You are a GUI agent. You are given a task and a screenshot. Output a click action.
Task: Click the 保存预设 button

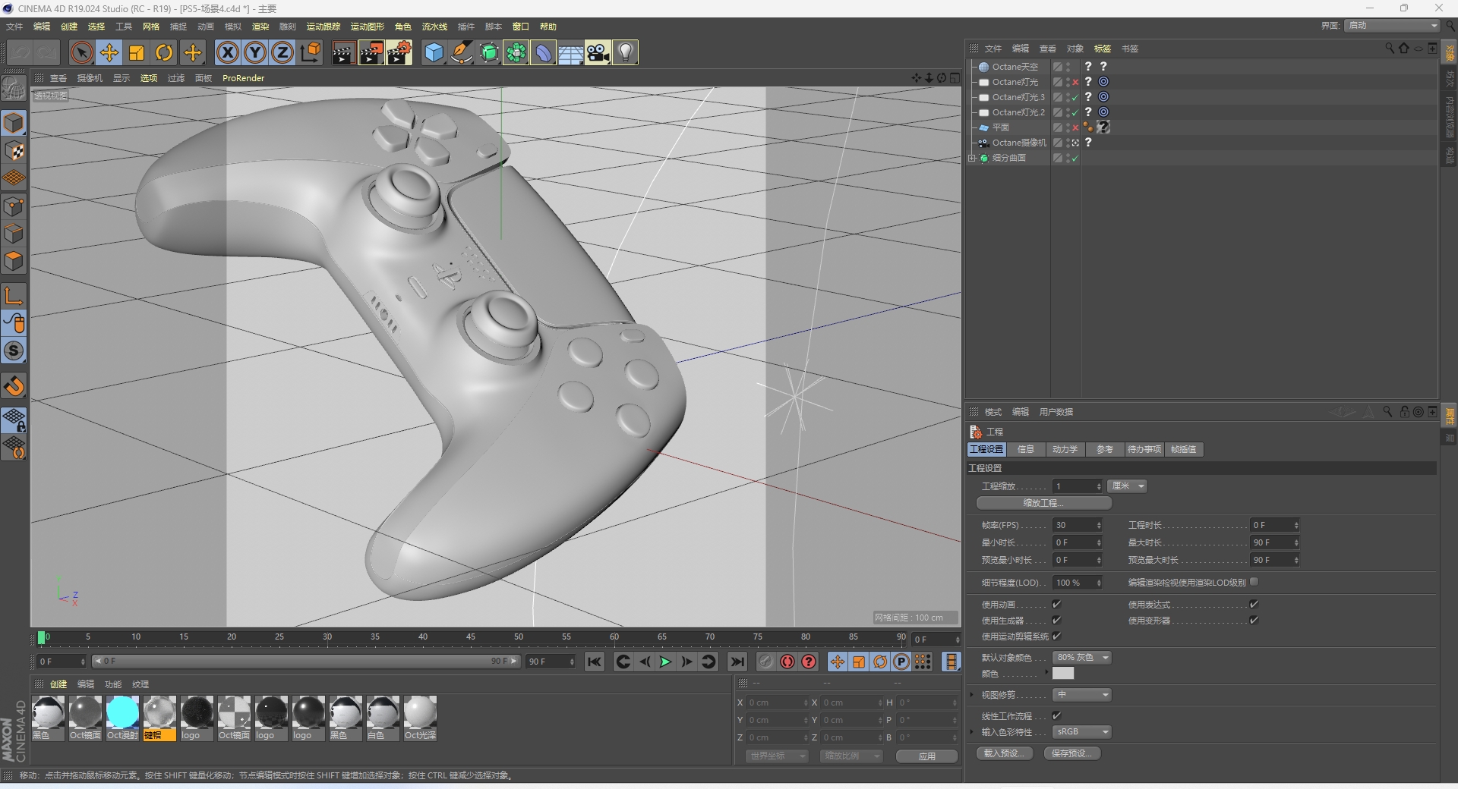(x=1072, y=753)
